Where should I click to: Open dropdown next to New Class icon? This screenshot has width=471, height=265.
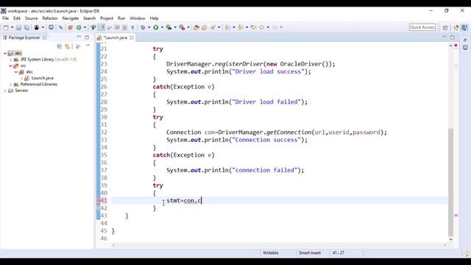tap(85, 27)
